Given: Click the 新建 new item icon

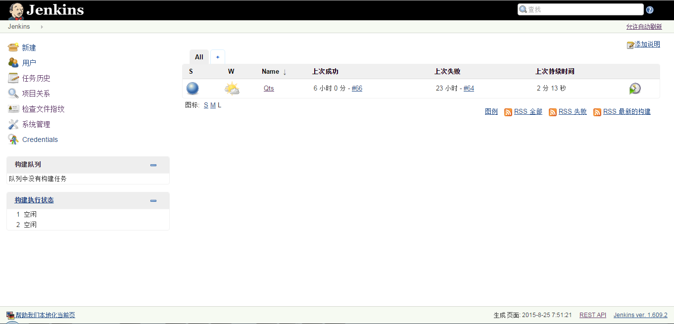Looking at the screenshot, I should coord(13,47).
